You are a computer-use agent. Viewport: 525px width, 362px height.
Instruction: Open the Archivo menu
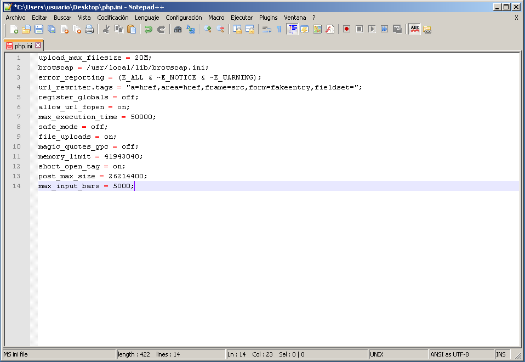point(15,18)
